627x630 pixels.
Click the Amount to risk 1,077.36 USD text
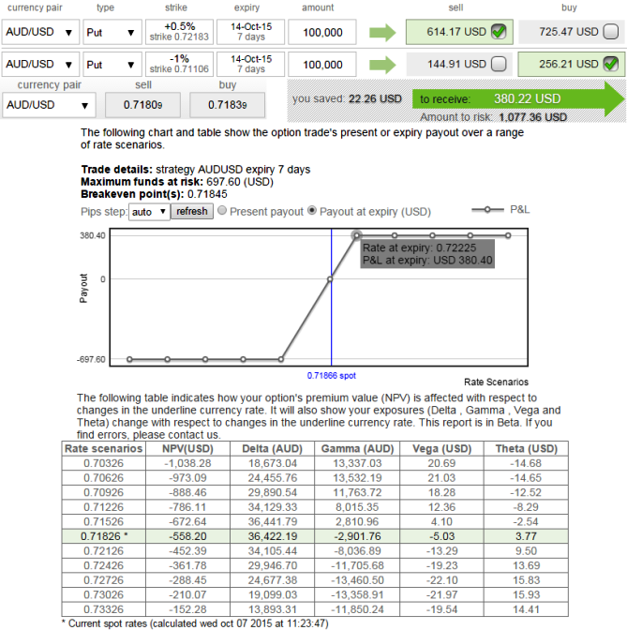coord(493,117)
